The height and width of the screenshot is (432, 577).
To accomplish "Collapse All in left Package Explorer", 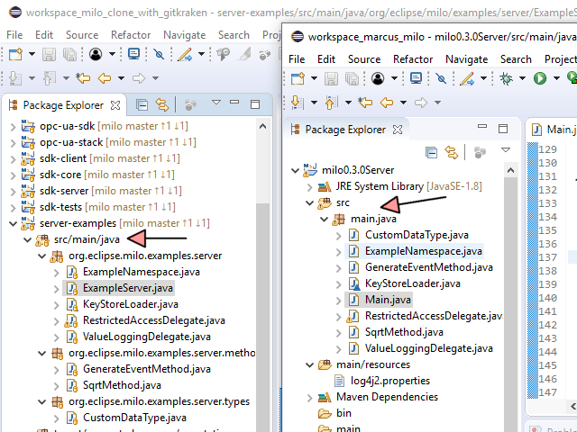I will coord(142,105).
